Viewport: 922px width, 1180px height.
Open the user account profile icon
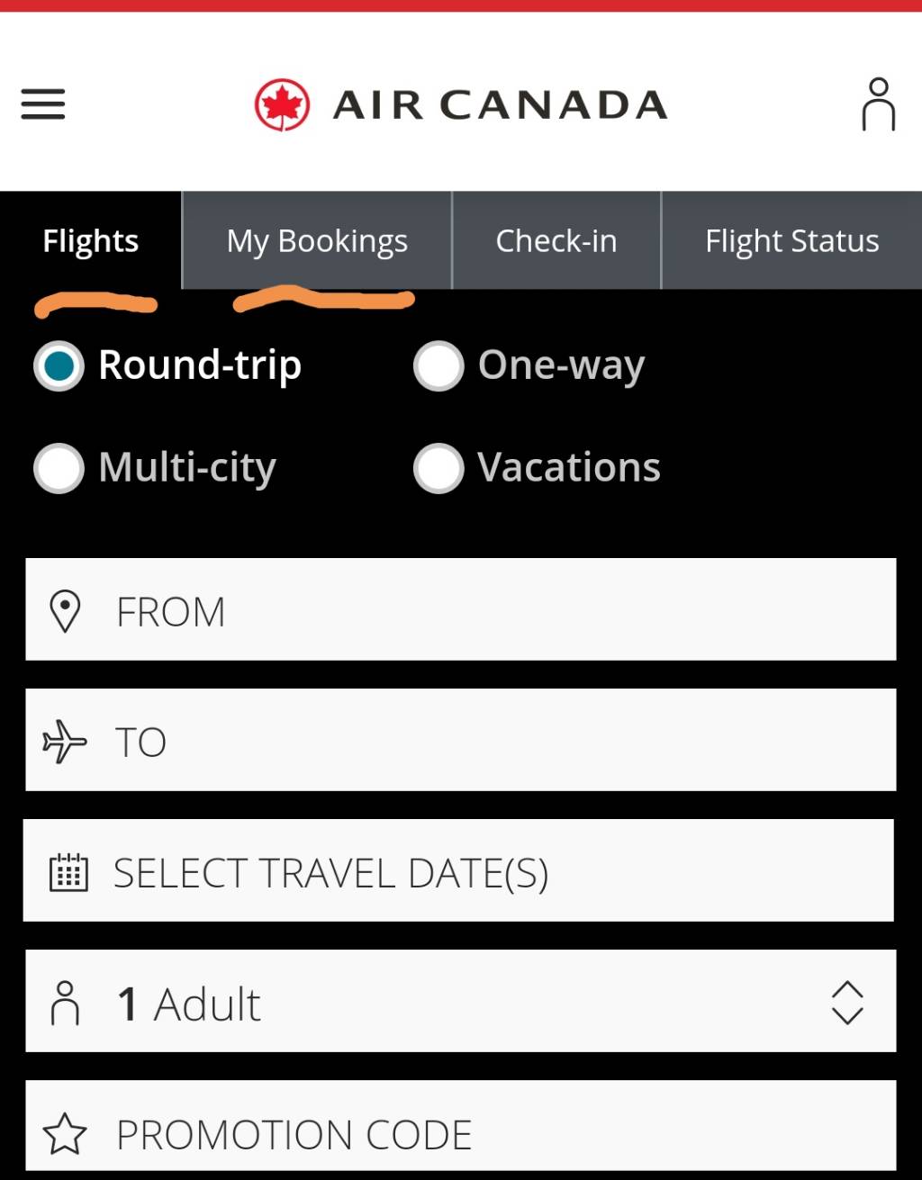[x=878, y=104]
